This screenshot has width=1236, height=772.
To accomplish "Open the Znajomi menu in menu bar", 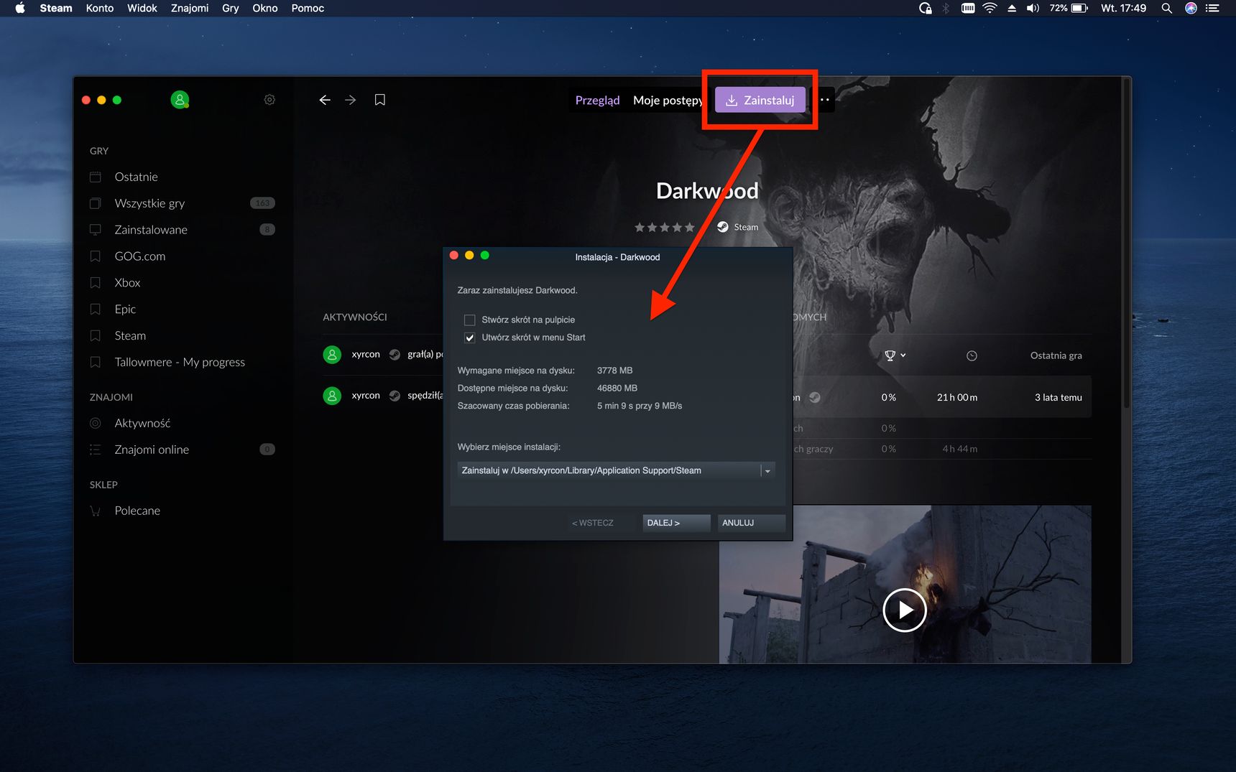I will [x=190, y=8].
